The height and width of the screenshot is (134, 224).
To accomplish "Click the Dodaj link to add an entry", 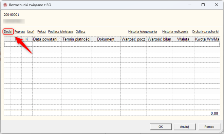I will tap(8, 32).
